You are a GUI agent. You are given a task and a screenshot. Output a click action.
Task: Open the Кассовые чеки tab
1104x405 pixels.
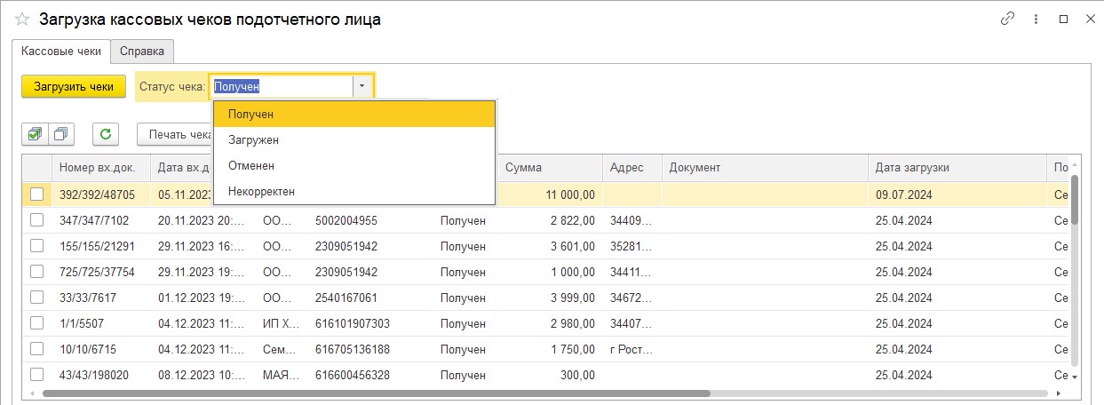(x=61, y=52)
